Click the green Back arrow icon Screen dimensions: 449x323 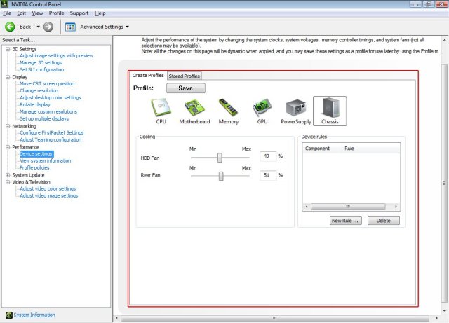(10, 27)
